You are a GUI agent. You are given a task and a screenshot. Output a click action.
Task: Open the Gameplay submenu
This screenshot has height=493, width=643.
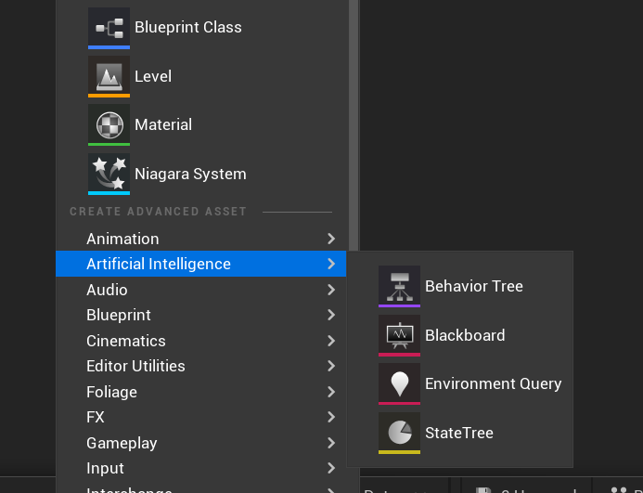[201, 443]
